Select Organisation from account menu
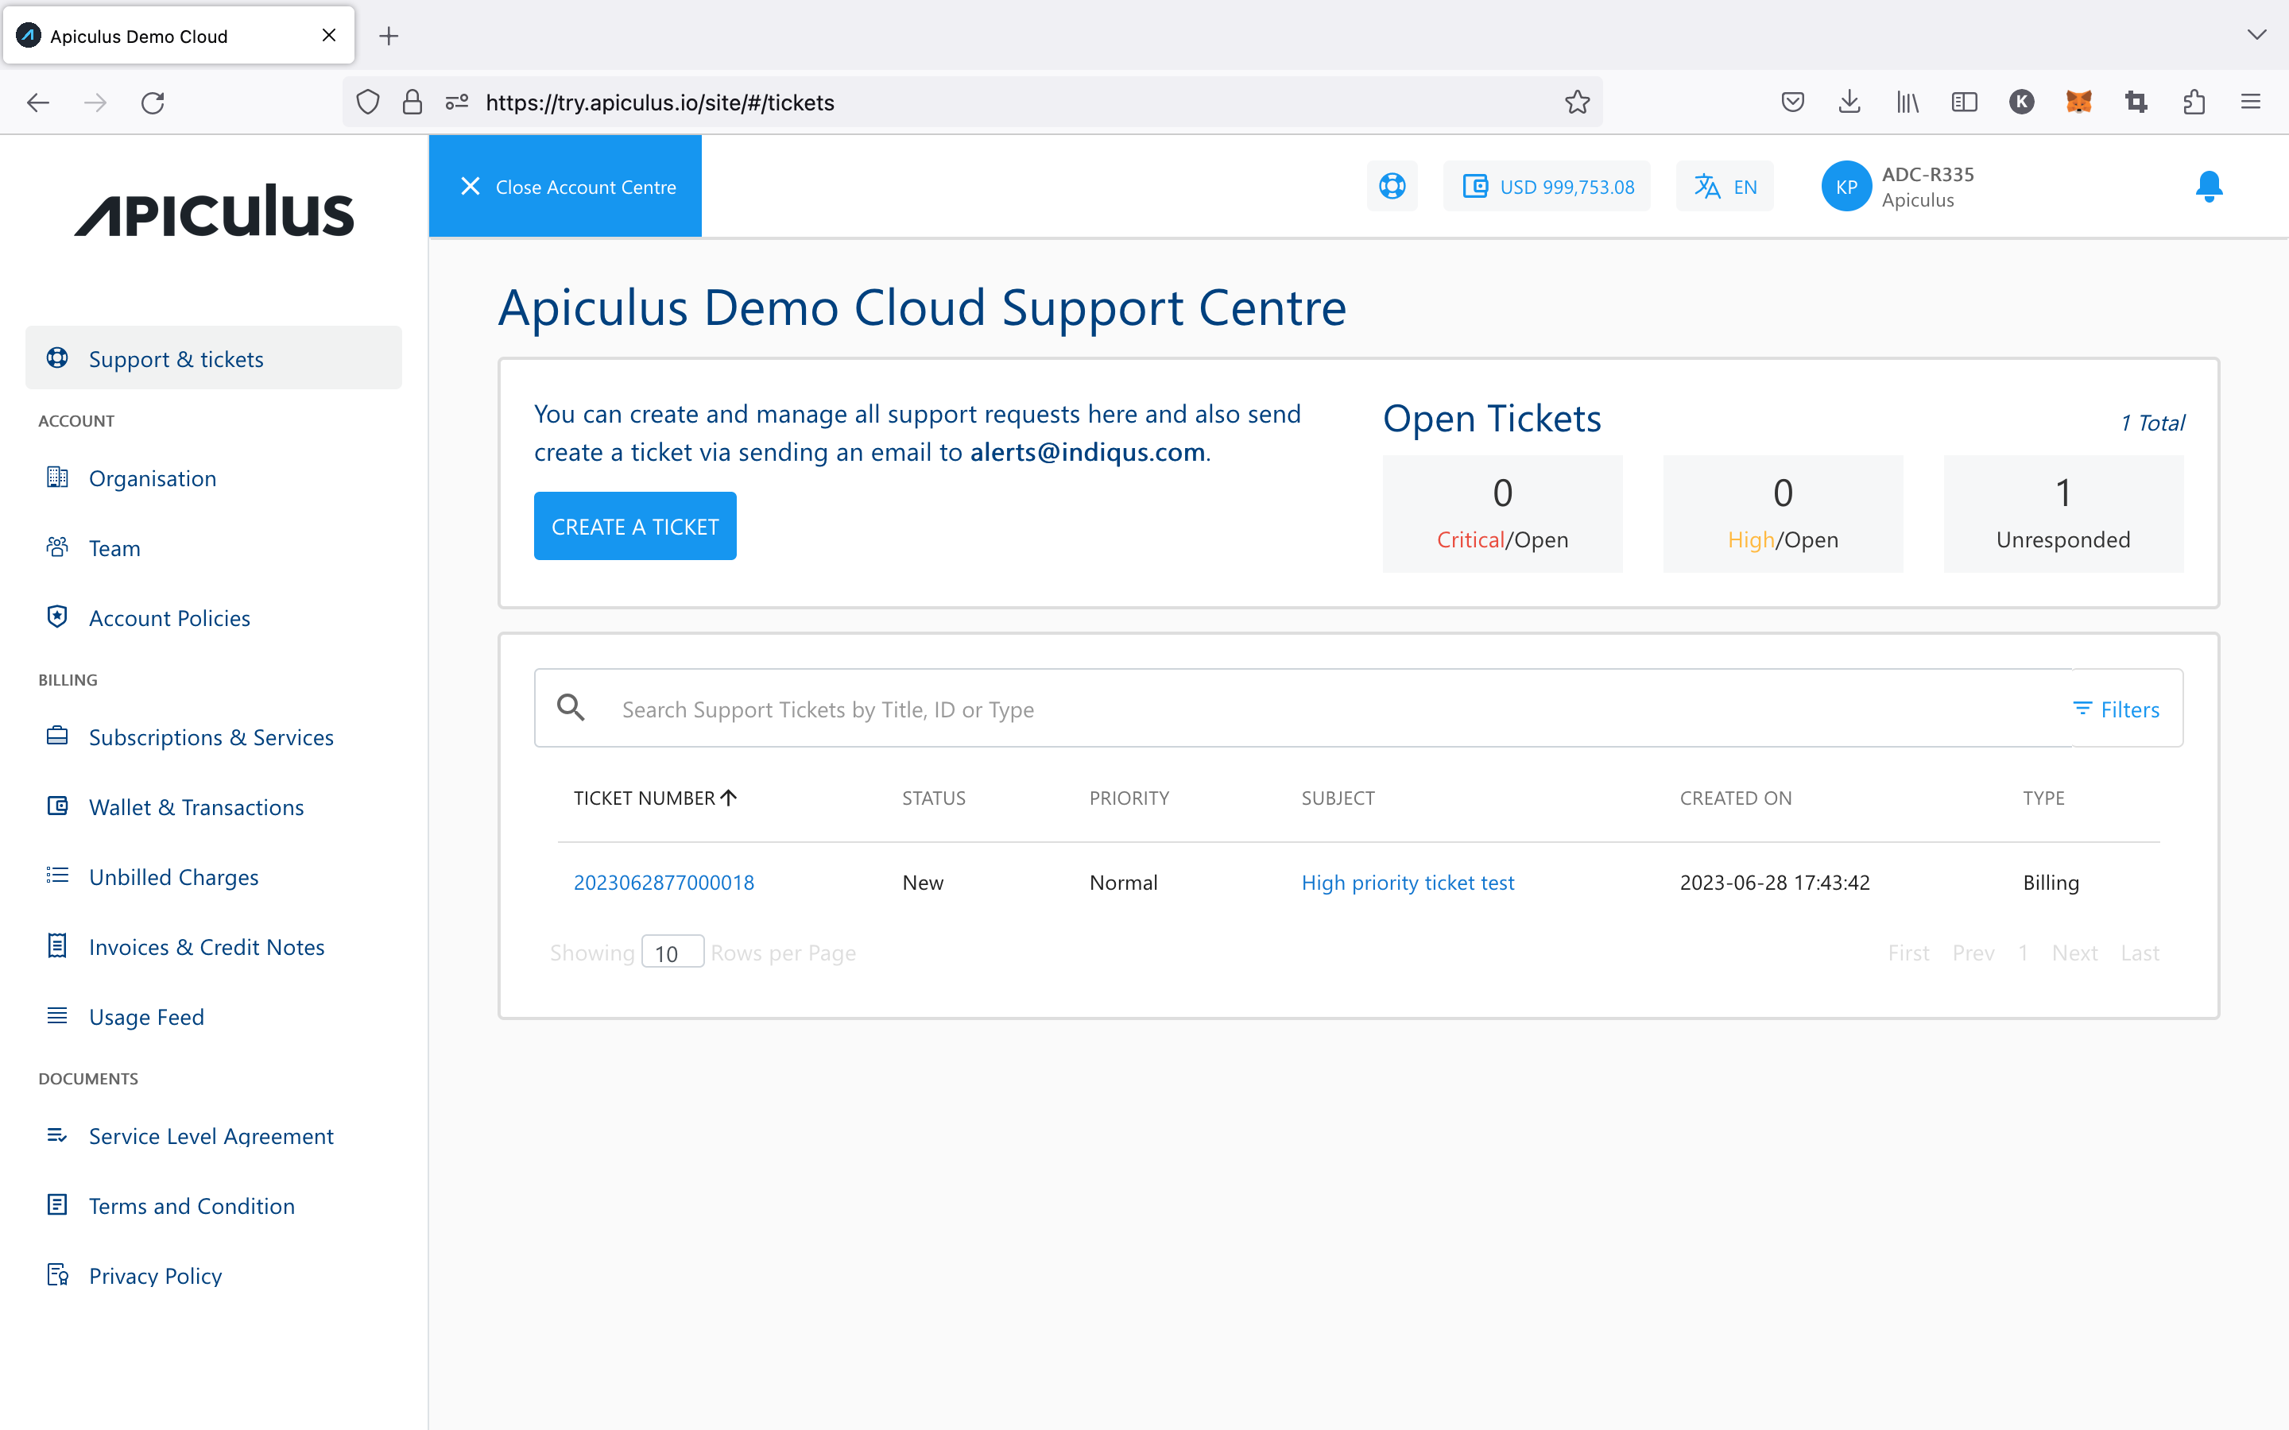The height and width of the screenshot is (1430, 2289). (x=153, y=477)
